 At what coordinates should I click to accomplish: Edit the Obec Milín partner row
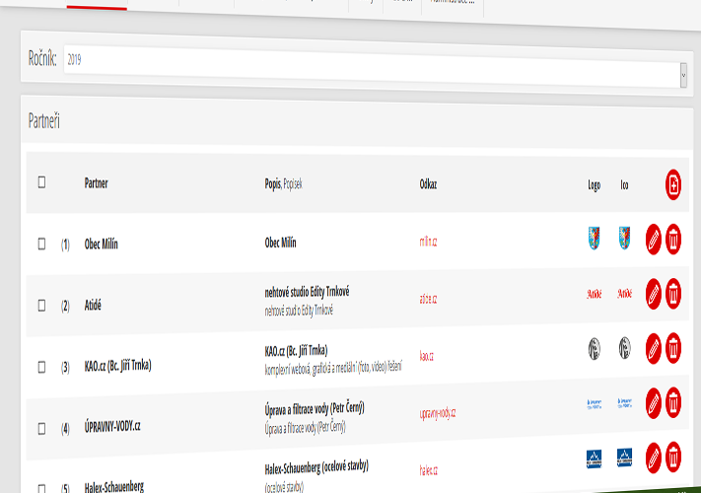click(x=653, y=239)
